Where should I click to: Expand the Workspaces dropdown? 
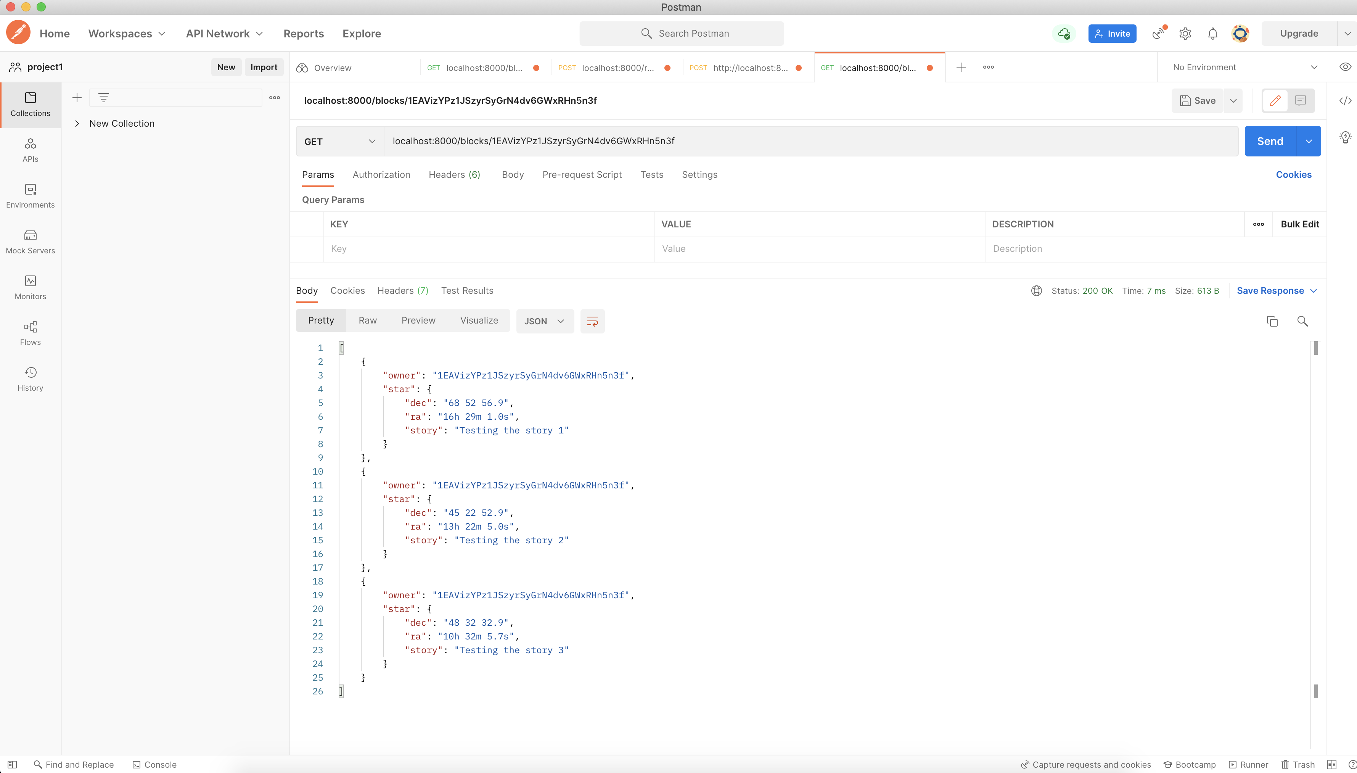[x=127, y=34]
